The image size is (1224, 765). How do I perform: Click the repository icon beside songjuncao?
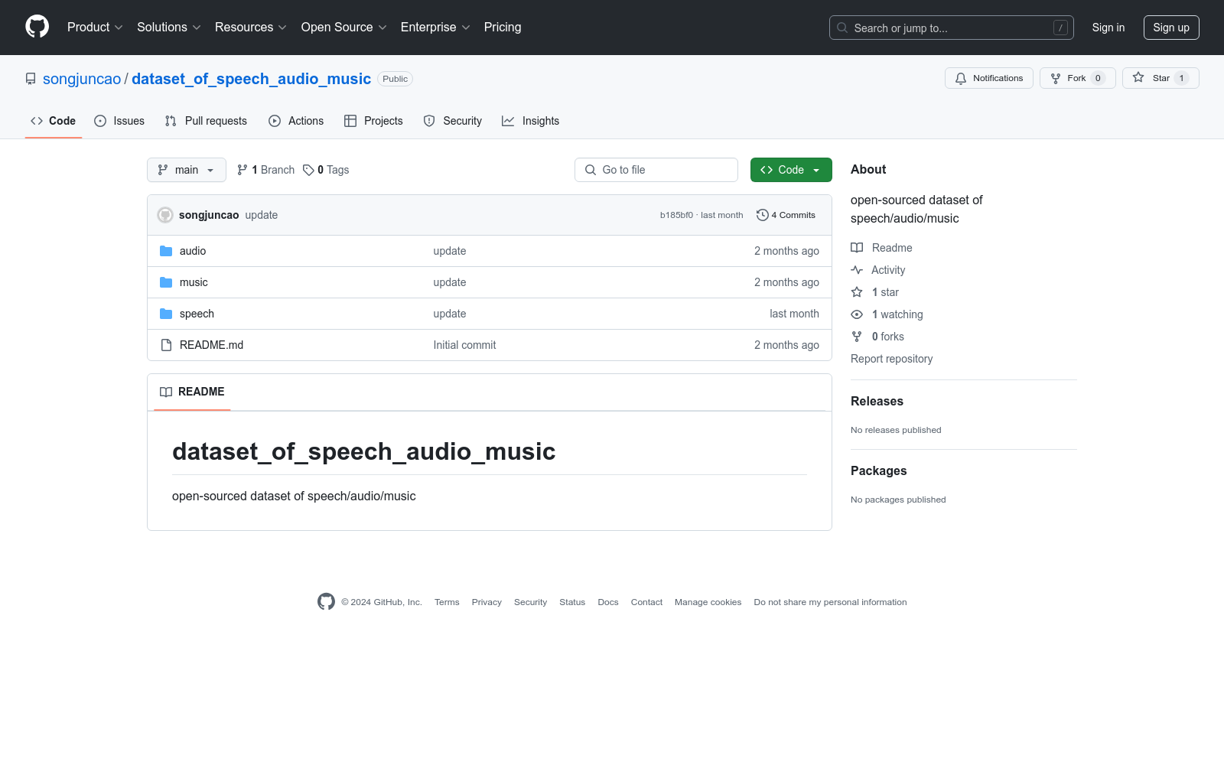[x=31, y=79]
